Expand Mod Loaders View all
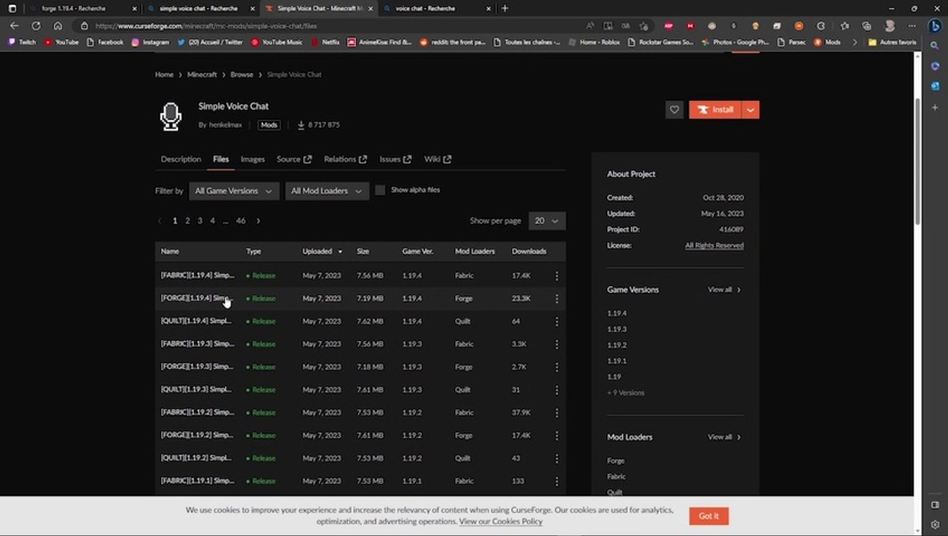This screenshot has width=948, height=536. (724, 437)
